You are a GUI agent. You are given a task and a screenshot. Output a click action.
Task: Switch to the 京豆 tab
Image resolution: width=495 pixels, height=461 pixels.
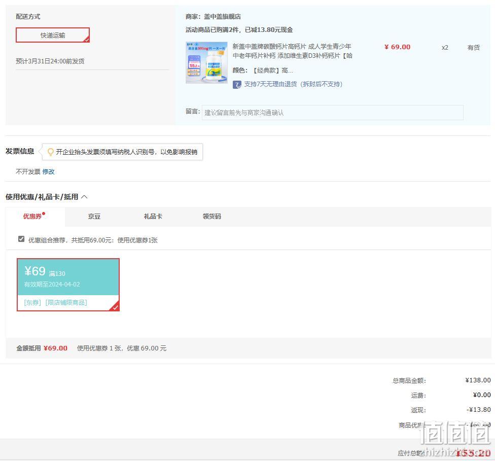(x=94, y=217)
